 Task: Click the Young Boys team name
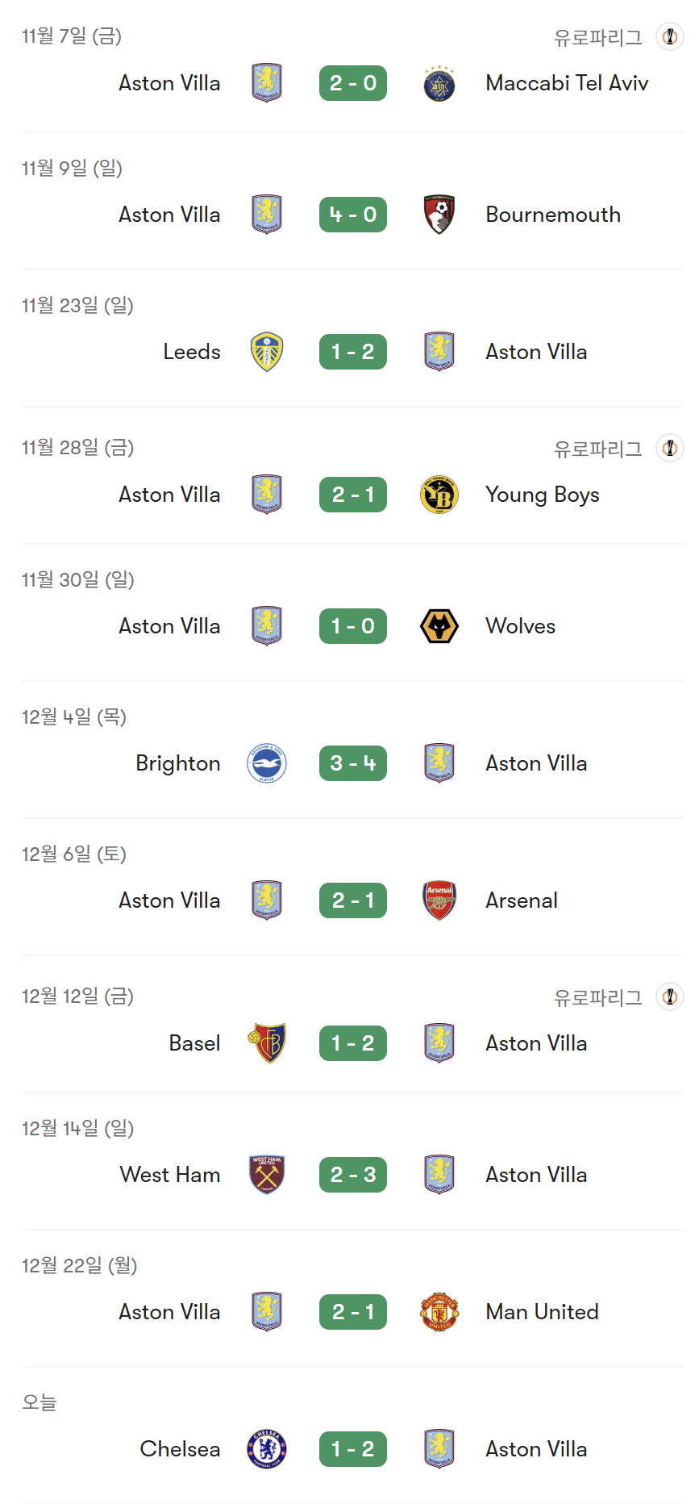[x=542, y=495]
